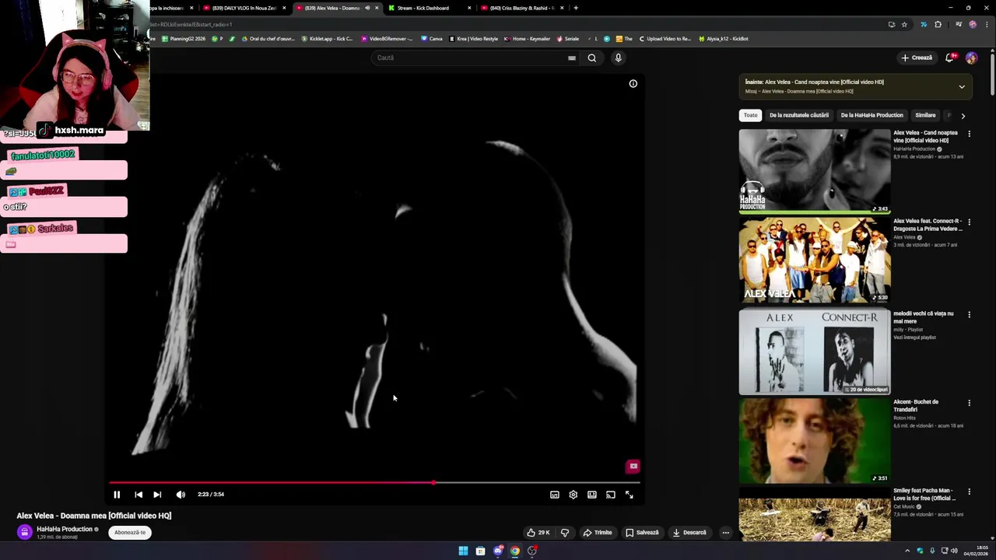The image size is (996, 560).
Task: Open the 'Upload Video to Re...' bookmark
Action: tap(665, 38)
